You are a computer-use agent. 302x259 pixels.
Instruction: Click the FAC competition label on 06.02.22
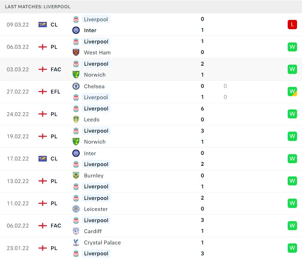tap(56, 226)
